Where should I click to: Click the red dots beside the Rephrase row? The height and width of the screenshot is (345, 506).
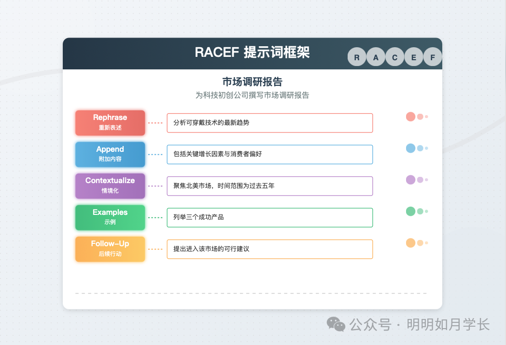(x=417, y=117)
